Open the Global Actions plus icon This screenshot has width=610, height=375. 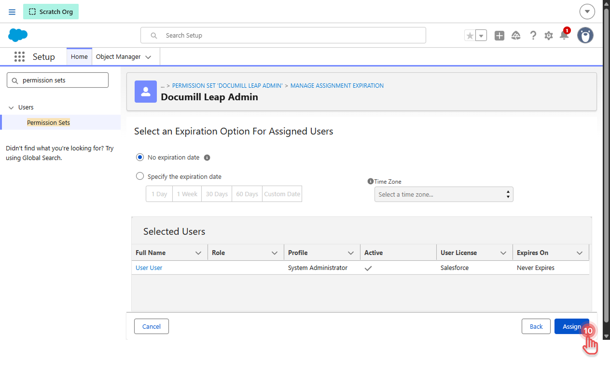pos(499,36)
